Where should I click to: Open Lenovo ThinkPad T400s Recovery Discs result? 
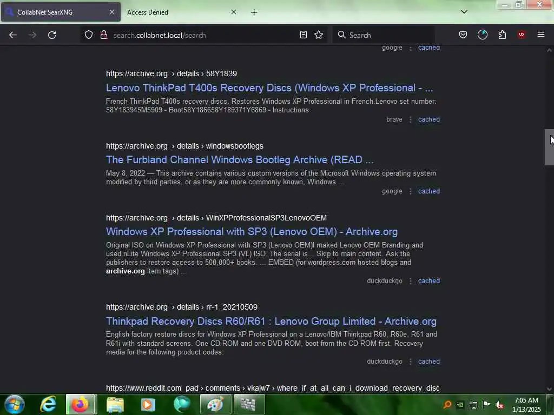coord(269,88)
